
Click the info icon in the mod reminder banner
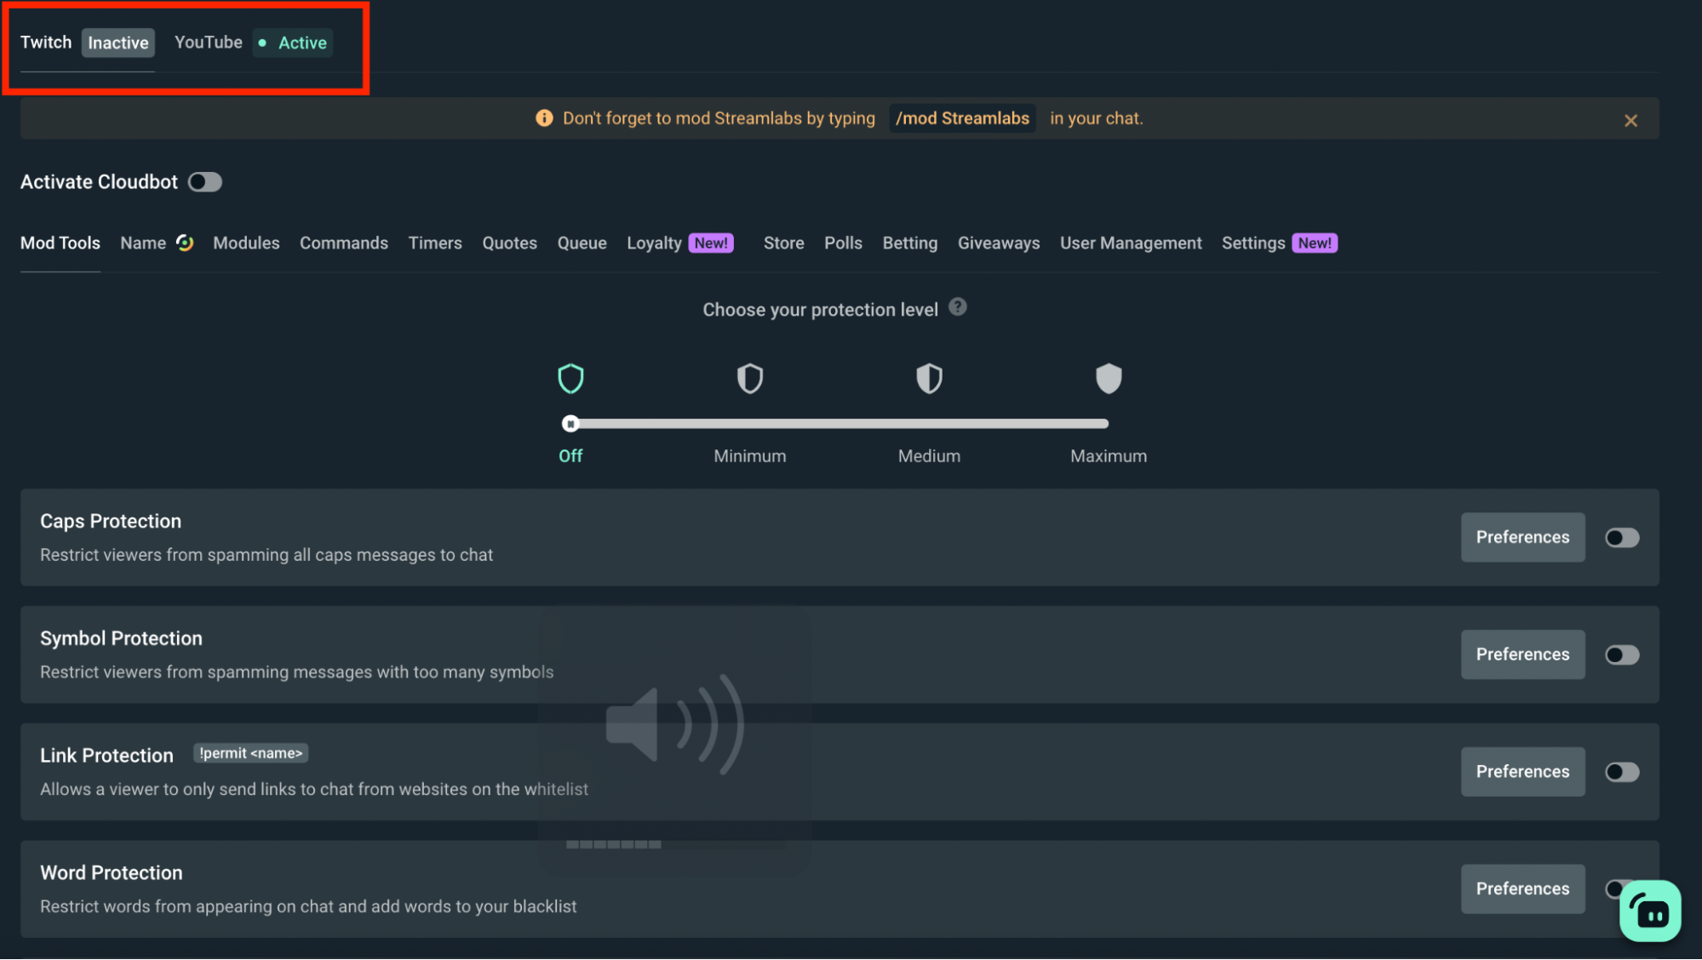pyautogui.click(x=544, y=117)
